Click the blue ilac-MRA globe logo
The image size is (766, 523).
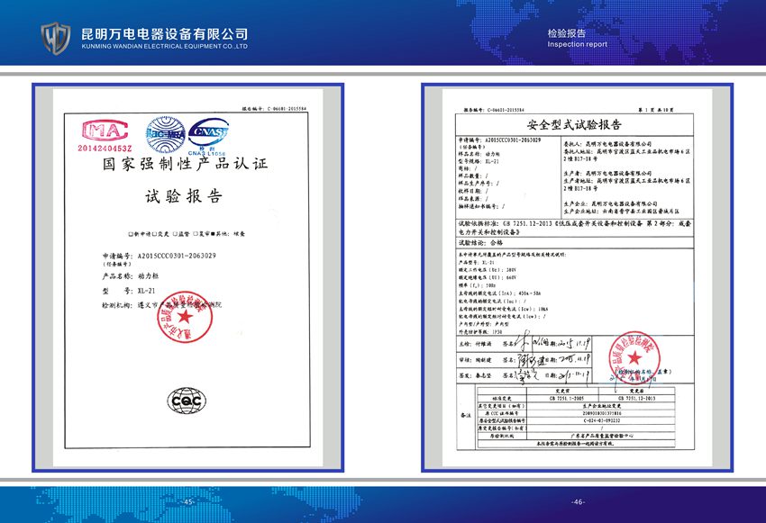pyautogui.click(x=166, y=132)
